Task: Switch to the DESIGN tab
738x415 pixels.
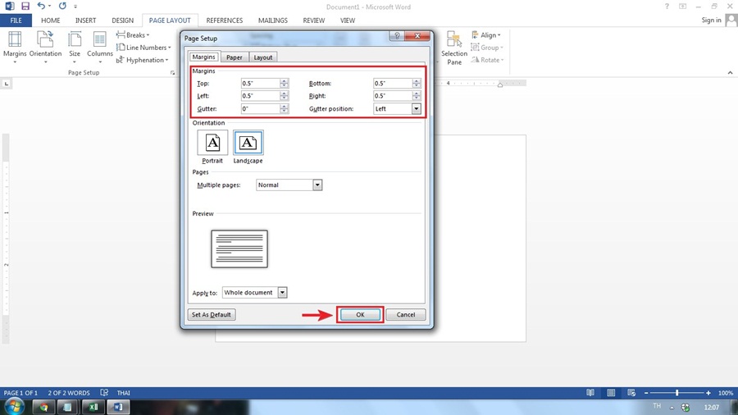Action: click(x=122, y=21)
